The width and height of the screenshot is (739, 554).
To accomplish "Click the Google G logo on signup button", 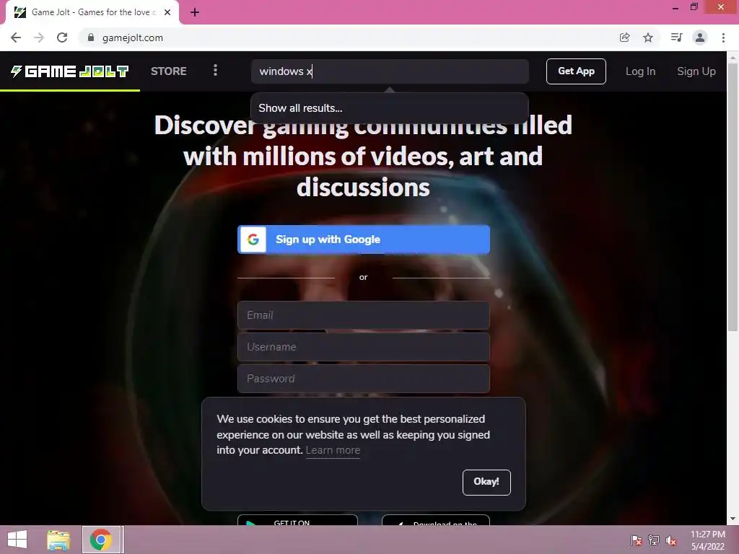I will (x=253, y=239).
